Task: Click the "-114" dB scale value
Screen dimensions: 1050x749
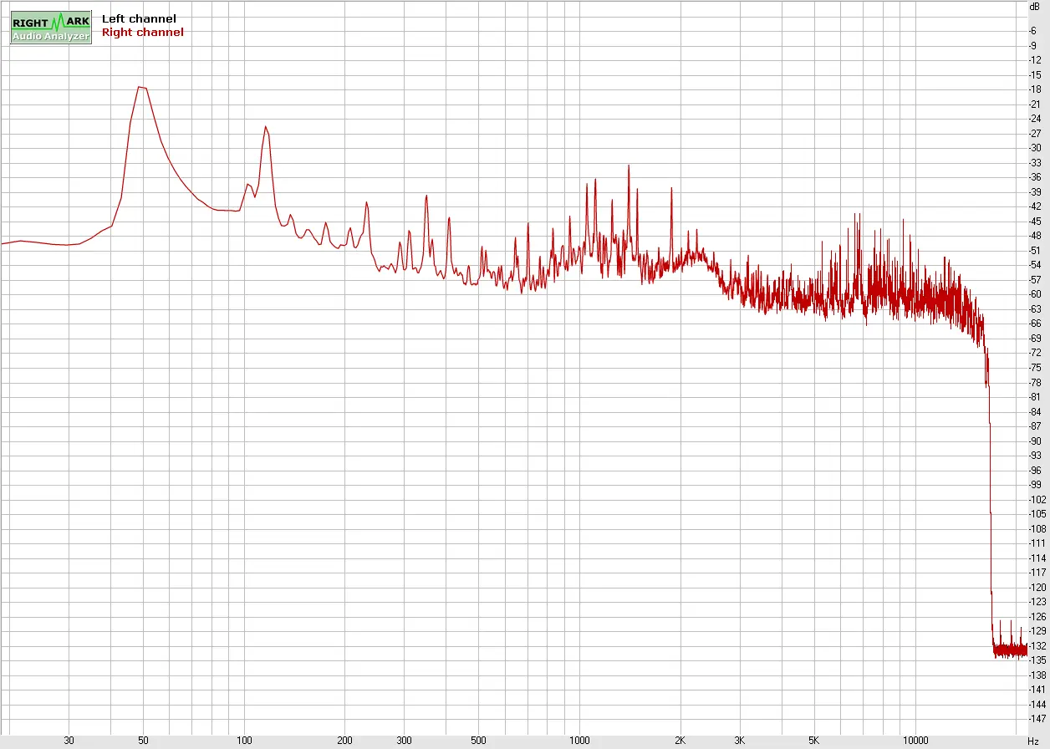Action: click(x=1037, y=558)
